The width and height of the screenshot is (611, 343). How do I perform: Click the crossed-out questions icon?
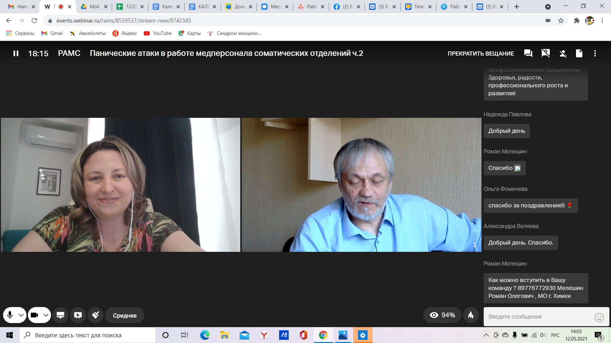(545, 53)
